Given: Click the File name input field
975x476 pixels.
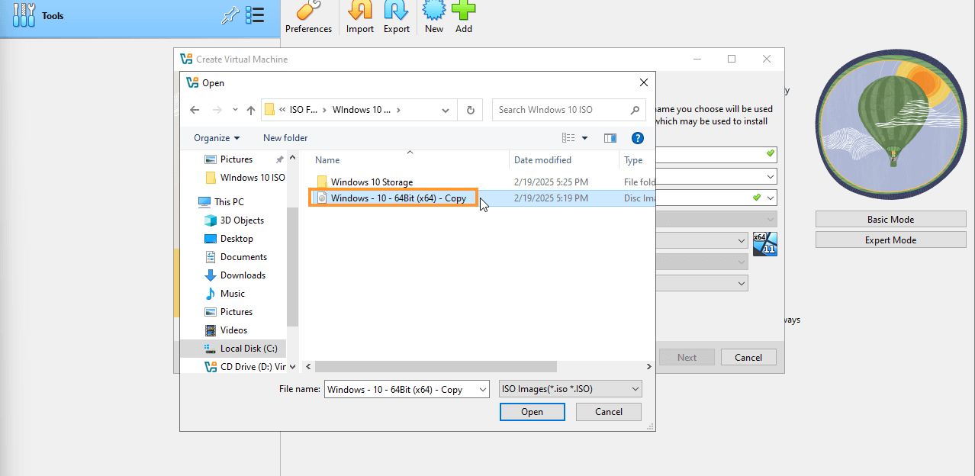Looking at the screenshot, I should pos(401,389).
